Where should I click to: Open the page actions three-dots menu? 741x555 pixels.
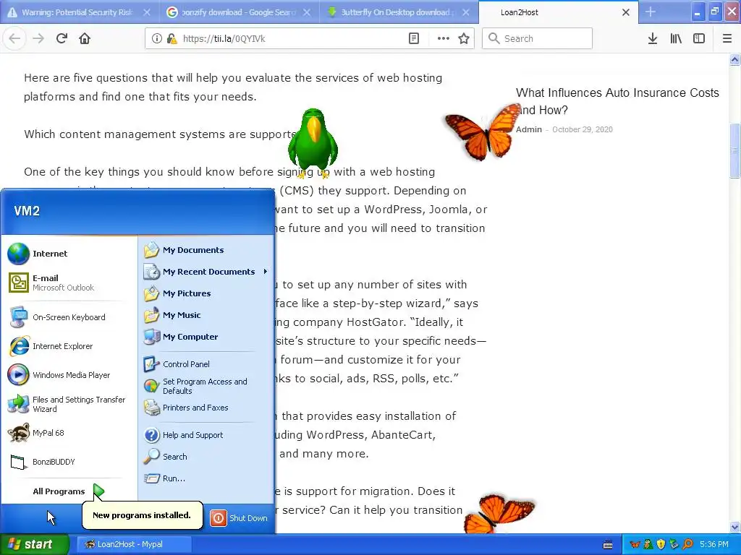click(x=444, y=39)
